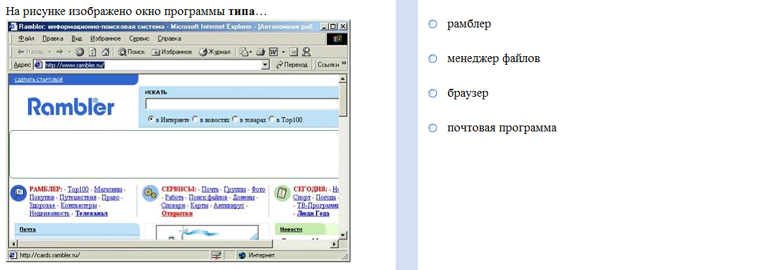The width and height of the screenshot is (773, 270).
Task: Select the answer option менеджер файлов
Action: point(433,59)
